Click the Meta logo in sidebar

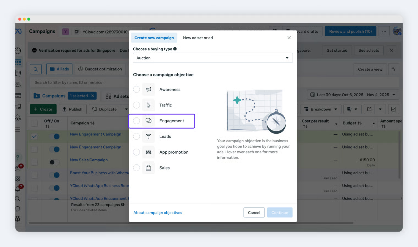coord(18,31)
